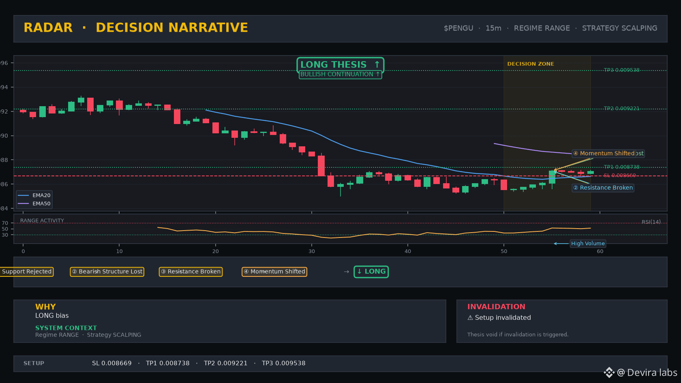Click the arrow before LONG badge

point(346,272)
